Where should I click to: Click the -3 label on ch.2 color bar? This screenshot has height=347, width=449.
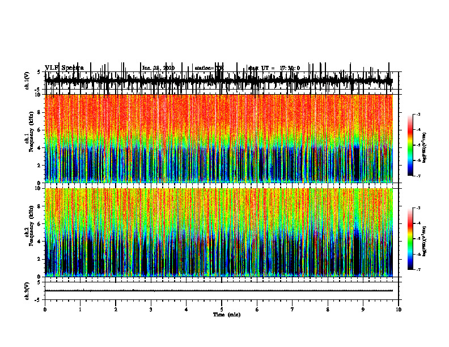[x=418, y=208]
